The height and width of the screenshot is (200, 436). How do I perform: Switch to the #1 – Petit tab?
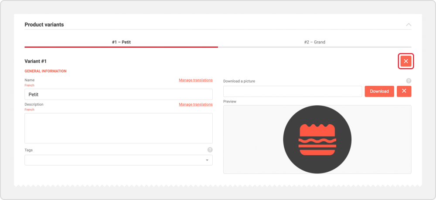[x=121, y=42]
